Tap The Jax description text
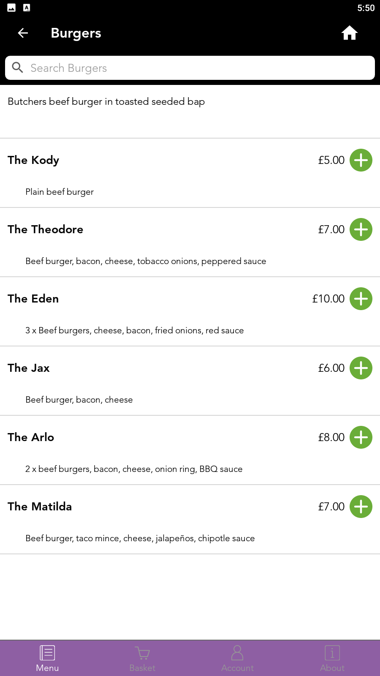This screenshot has height=676, width=380. [79, 400]
